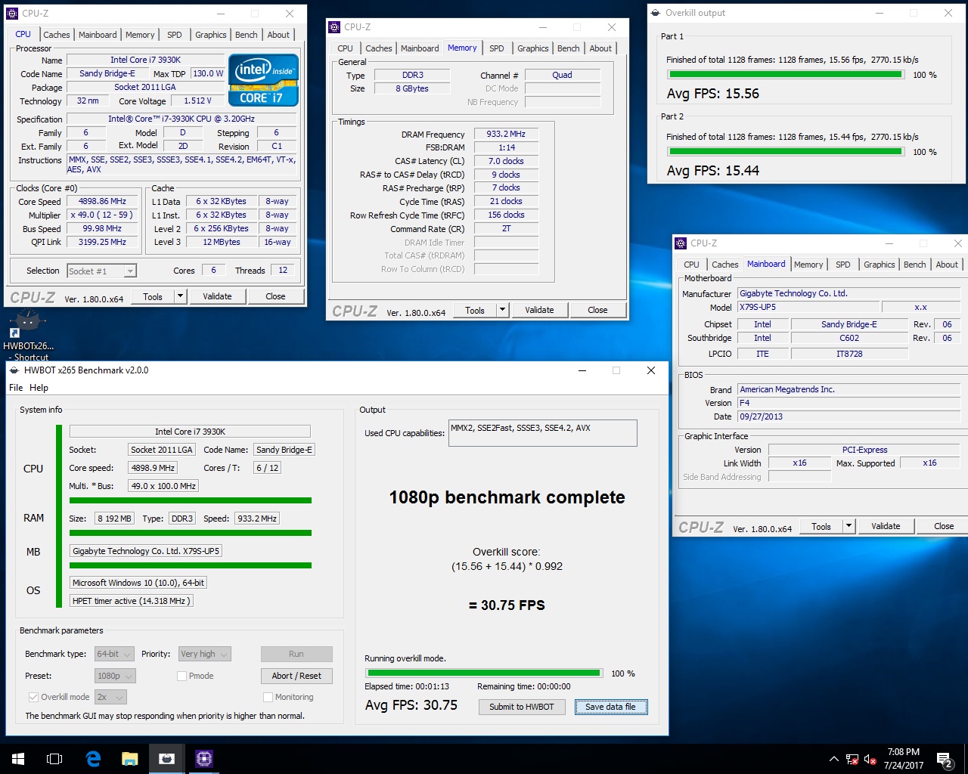Open the Help menu in HWBOT
Viewport: 968px width, 774px height.
click(39, 388)
